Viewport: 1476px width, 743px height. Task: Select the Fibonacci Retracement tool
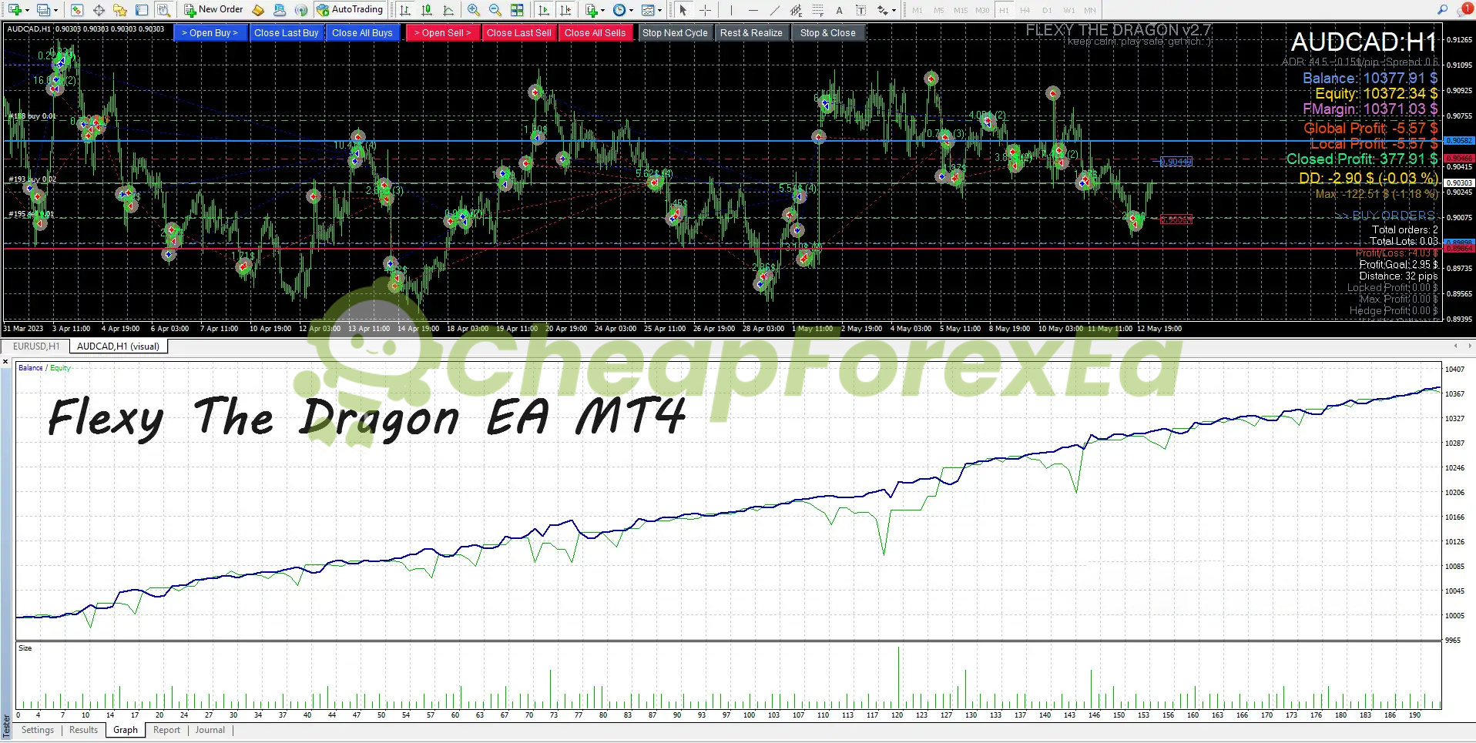817,10
